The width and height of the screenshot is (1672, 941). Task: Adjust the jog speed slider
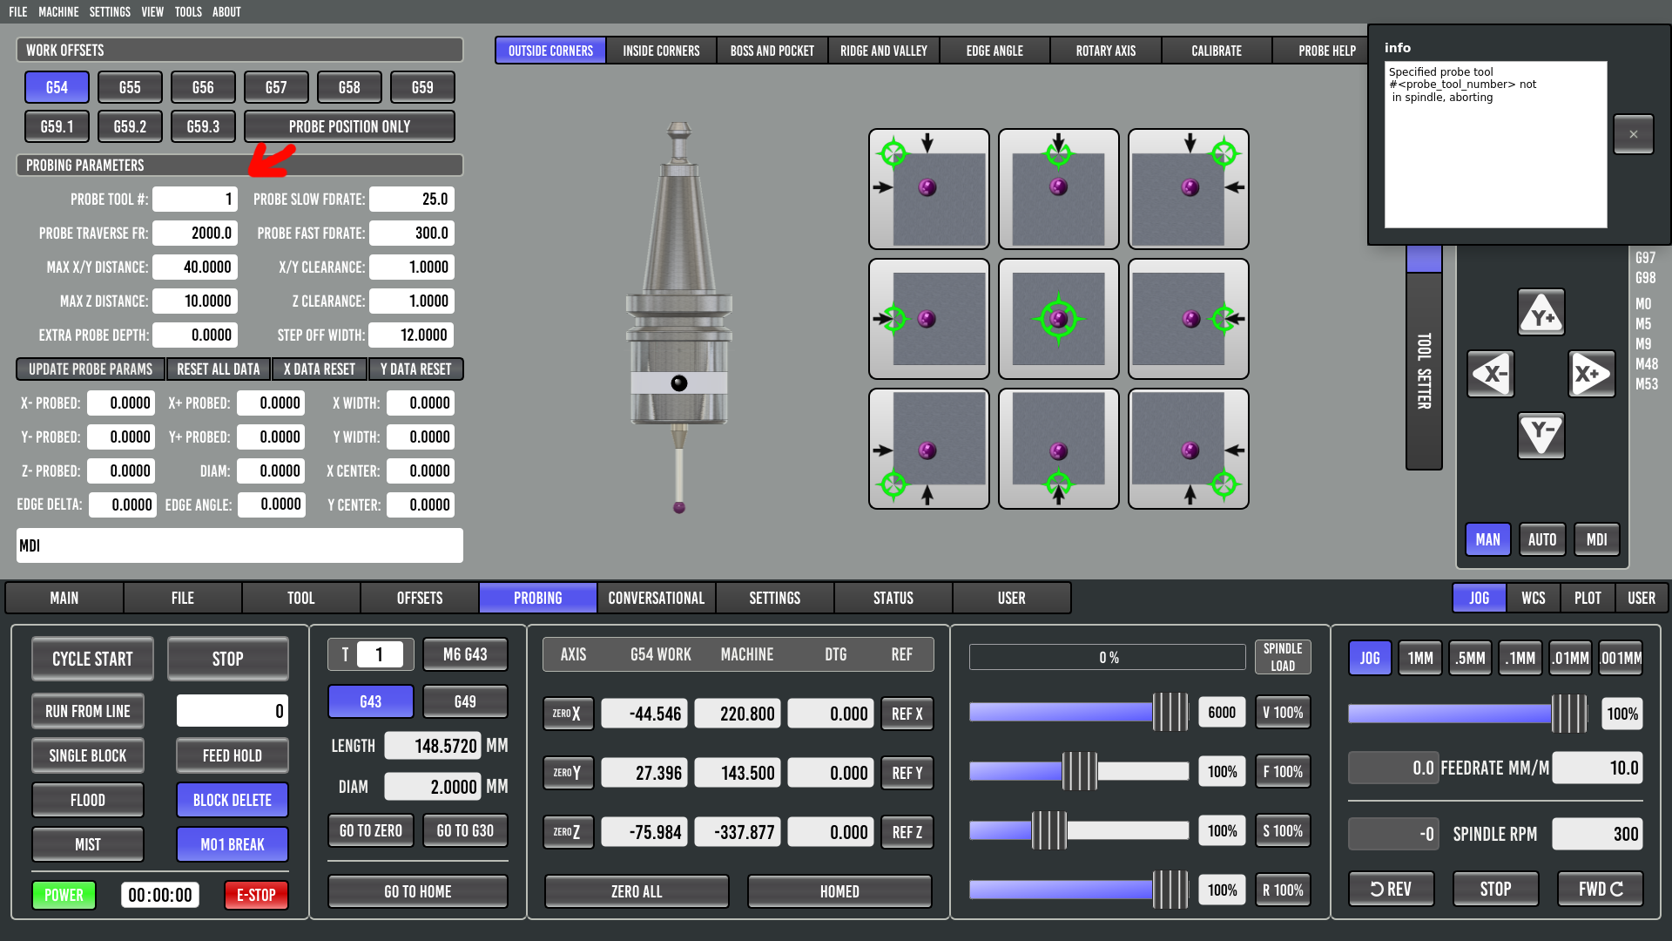pos(1468,714)
